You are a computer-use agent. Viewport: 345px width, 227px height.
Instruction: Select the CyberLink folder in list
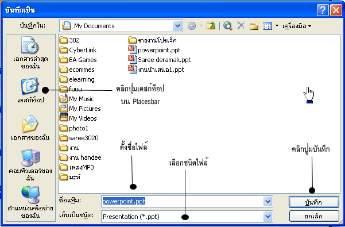(78, 50)
